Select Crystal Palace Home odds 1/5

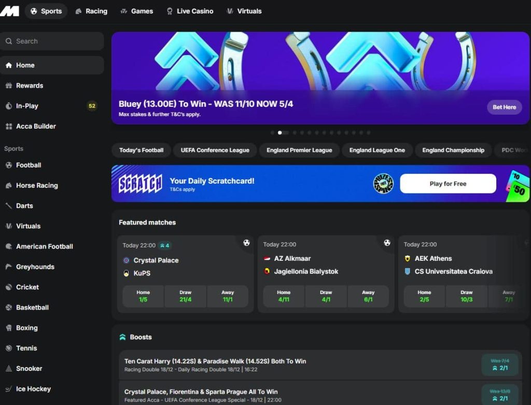pyautogui.click(x=143, y=296)
